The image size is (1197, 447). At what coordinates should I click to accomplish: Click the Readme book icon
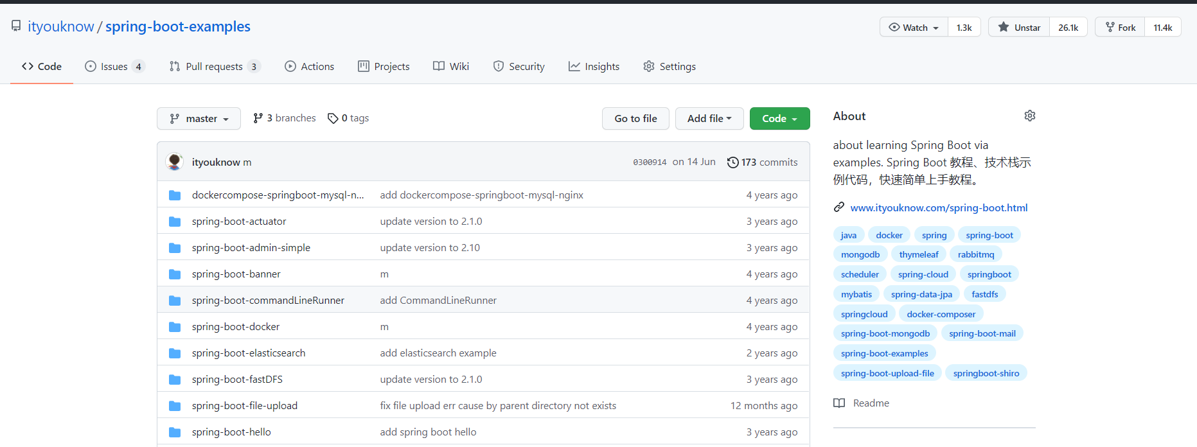click(x=839, y=403)
